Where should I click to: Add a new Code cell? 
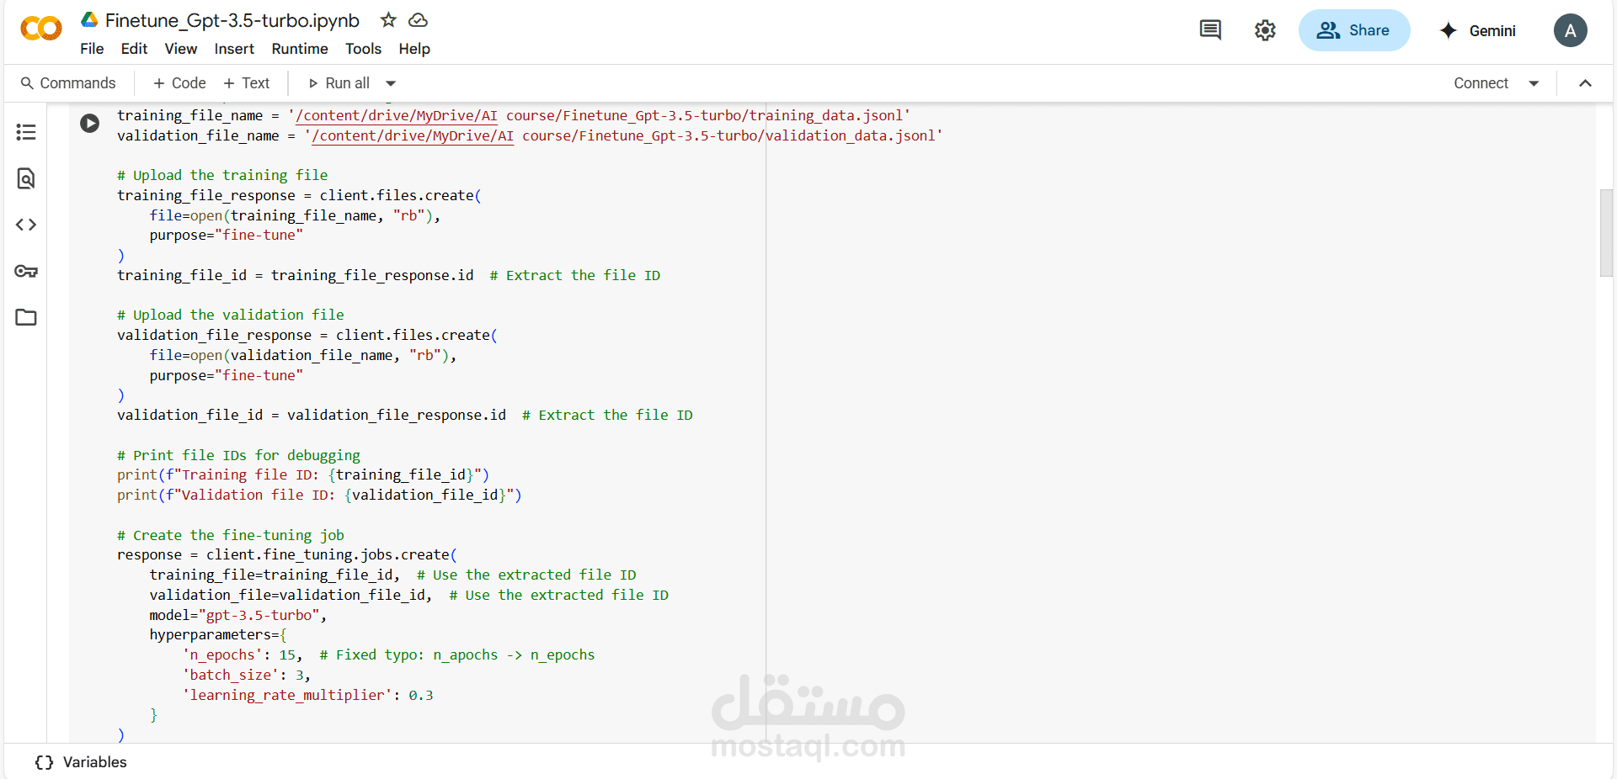pos(179,83)
